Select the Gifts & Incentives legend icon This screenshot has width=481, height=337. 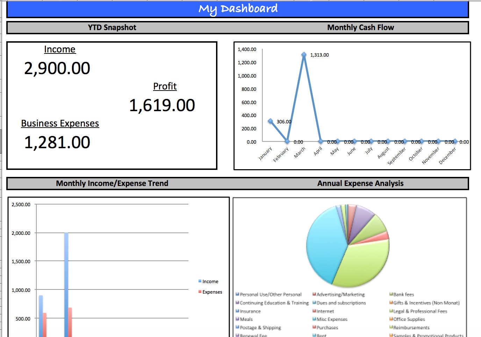391,303
